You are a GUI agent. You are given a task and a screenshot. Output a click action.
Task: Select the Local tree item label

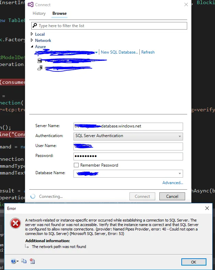tap(40, 34)
